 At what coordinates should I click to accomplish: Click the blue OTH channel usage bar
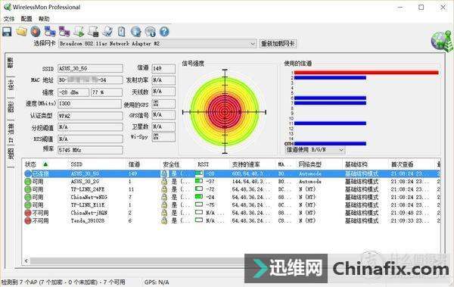point(330,144)
